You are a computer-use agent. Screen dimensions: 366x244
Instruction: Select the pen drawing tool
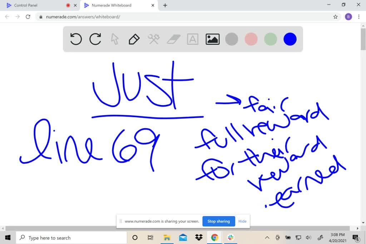134,39
